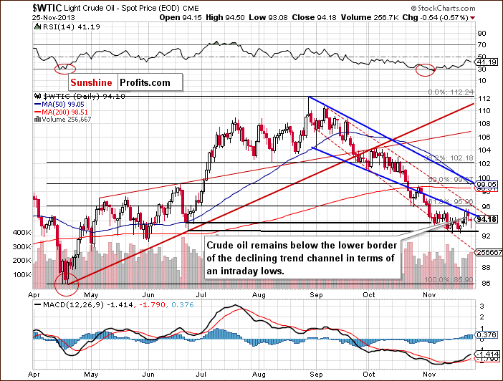Click the MA(50) 99.05 legend text
The width and height of the screenshot is (503, 381).
tap(63, 105)
